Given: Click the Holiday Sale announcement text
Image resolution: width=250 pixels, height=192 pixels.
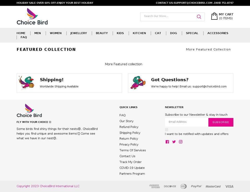Looking at the screenshot, I should click(55, 3).
